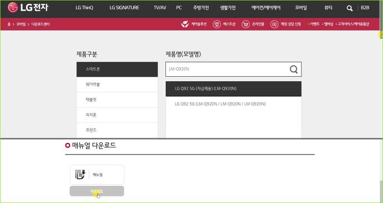Open the 온라인몰 link
The image size is (383, 203).
(258, 24)
